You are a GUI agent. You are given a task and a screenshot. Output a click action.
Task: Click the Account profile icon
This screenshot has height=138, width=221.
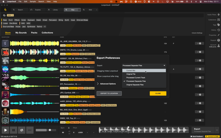(219, 46)
